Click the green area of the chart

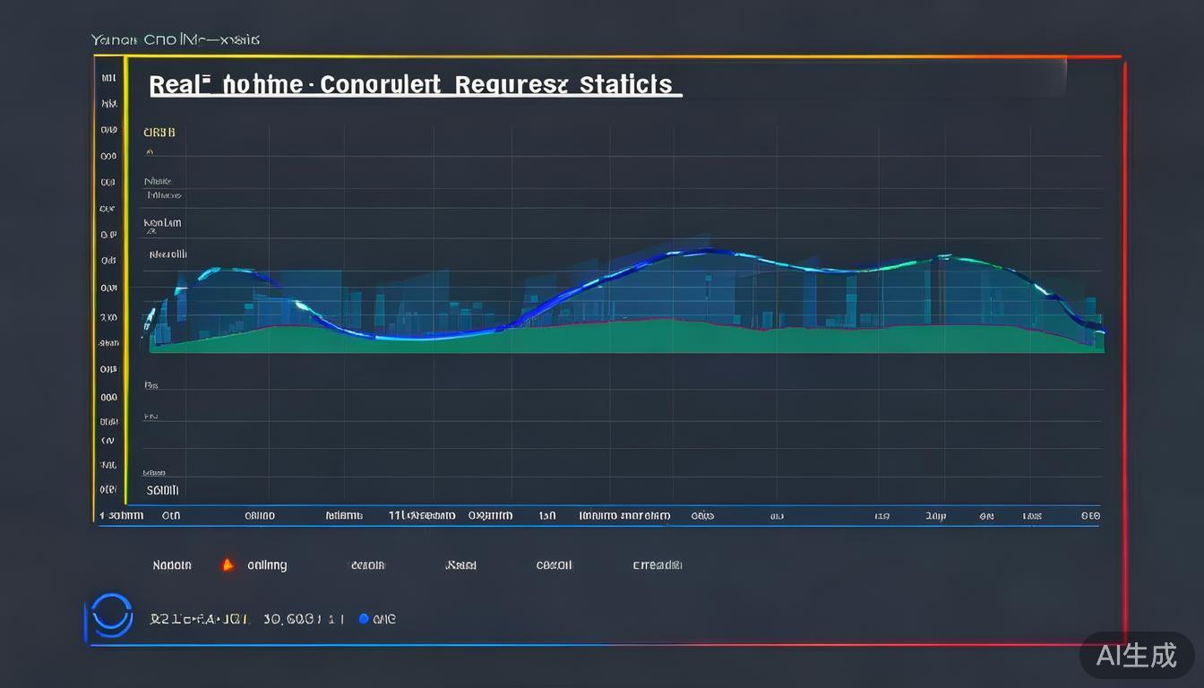627,339
